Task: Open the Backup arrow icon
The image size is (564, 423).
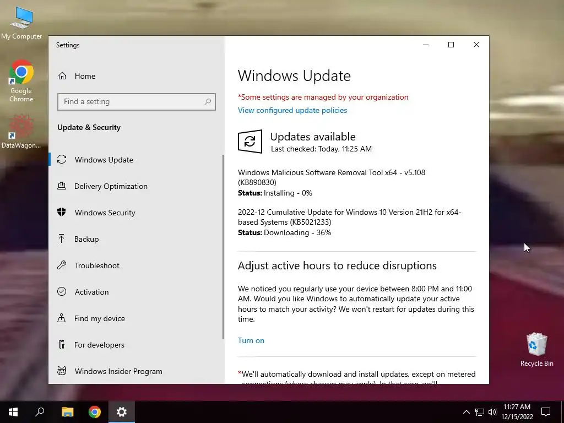Action: [62, 239]
